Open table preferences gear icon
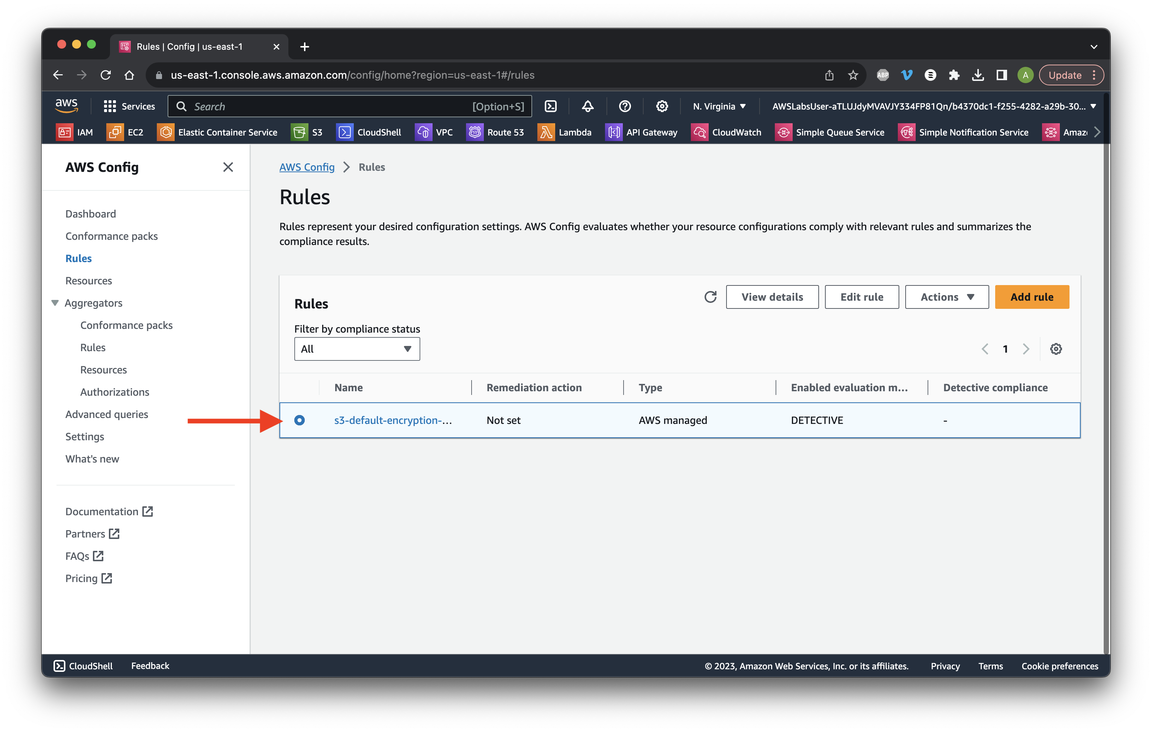The image size is (1152, 732). [1056, 349]
